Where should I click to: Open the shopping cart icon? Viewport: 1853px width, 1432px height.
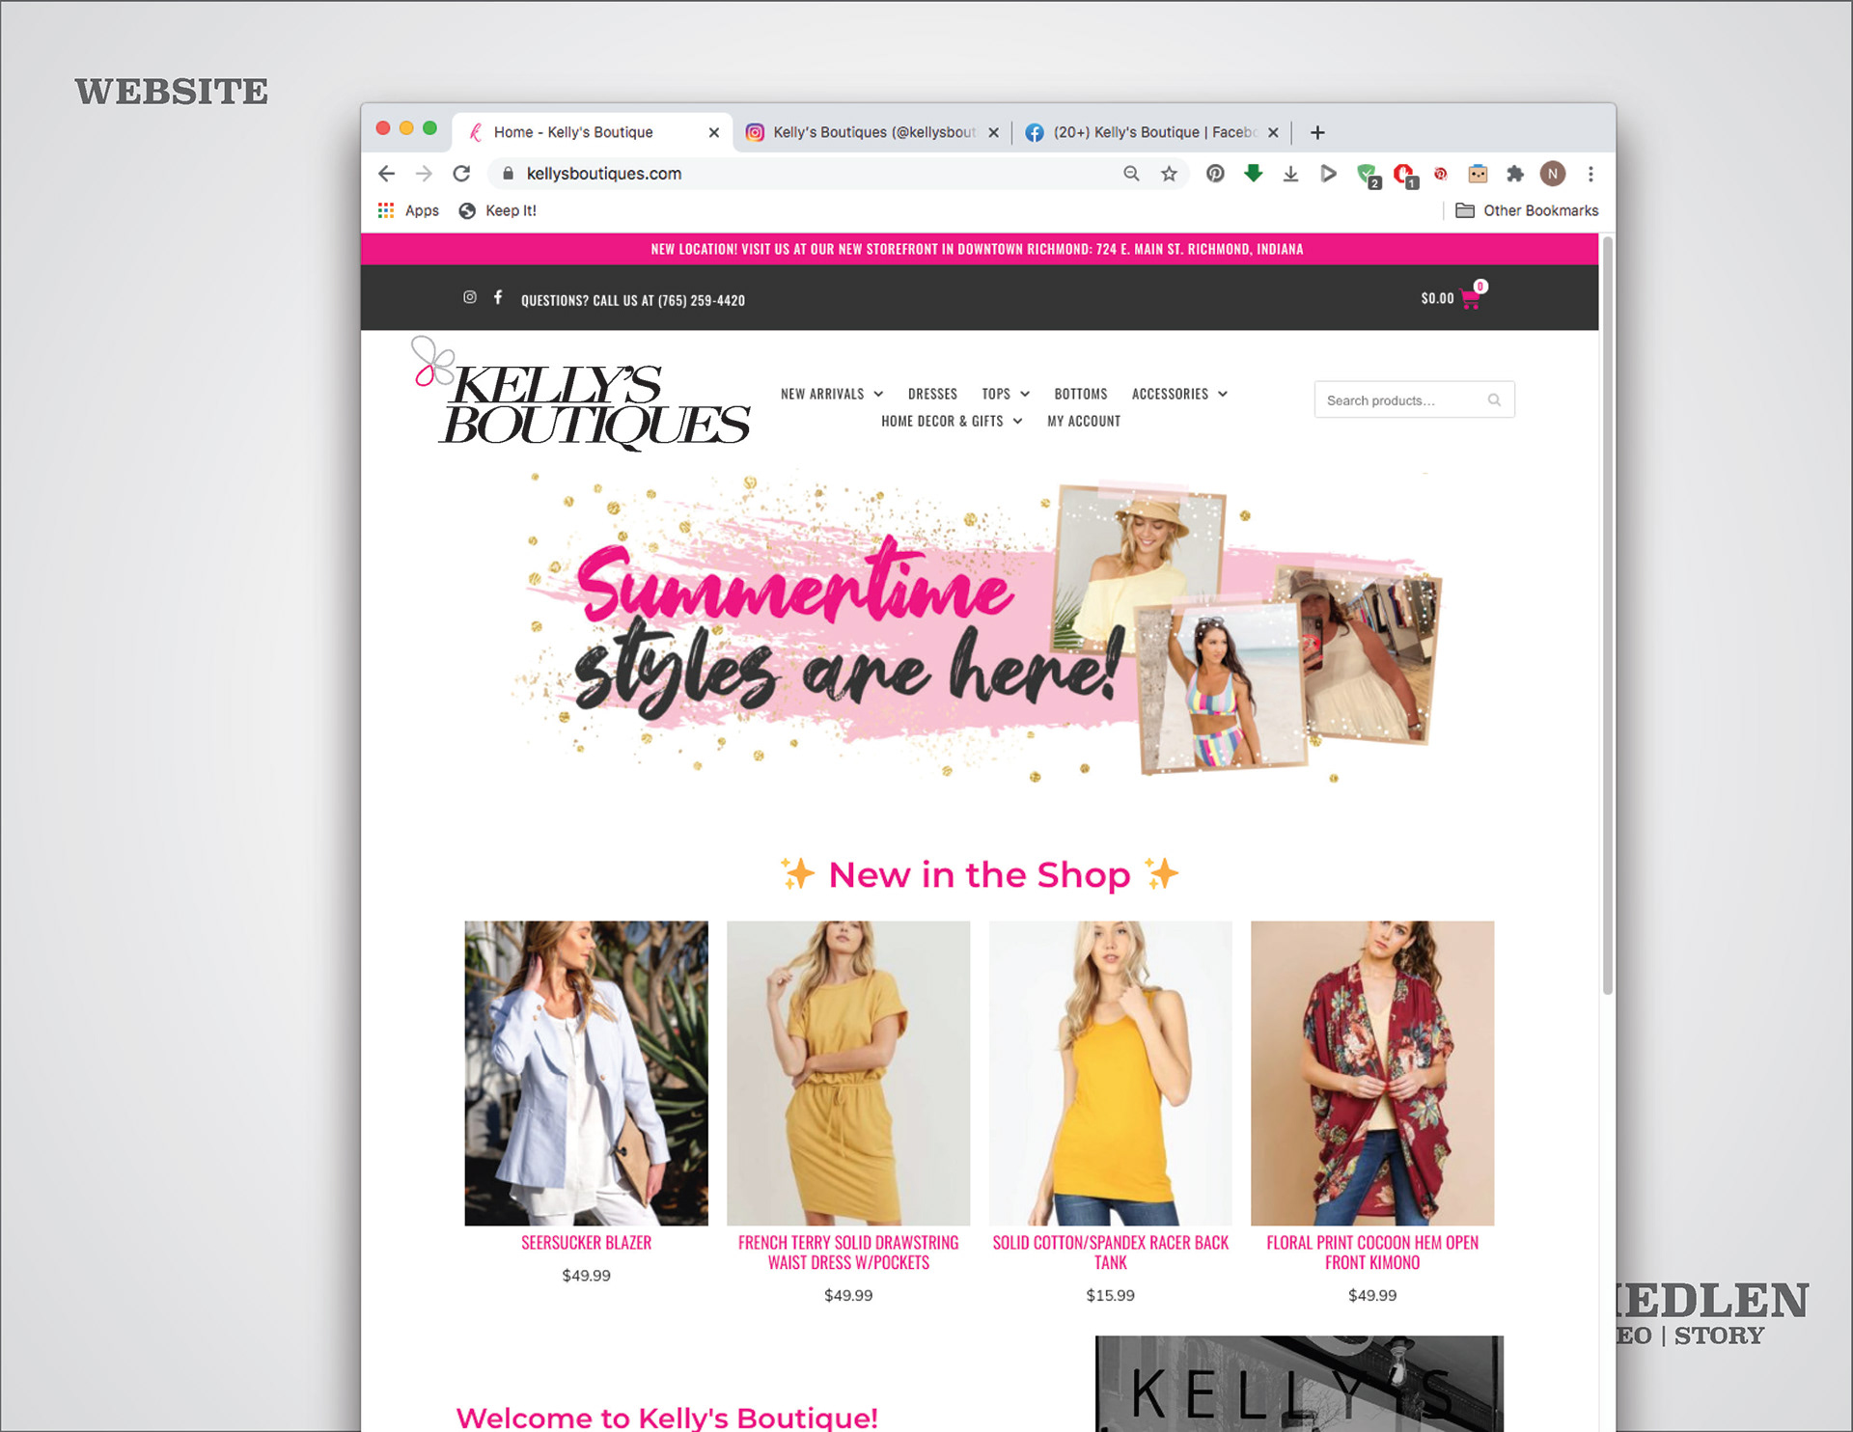click(1471, 299)
